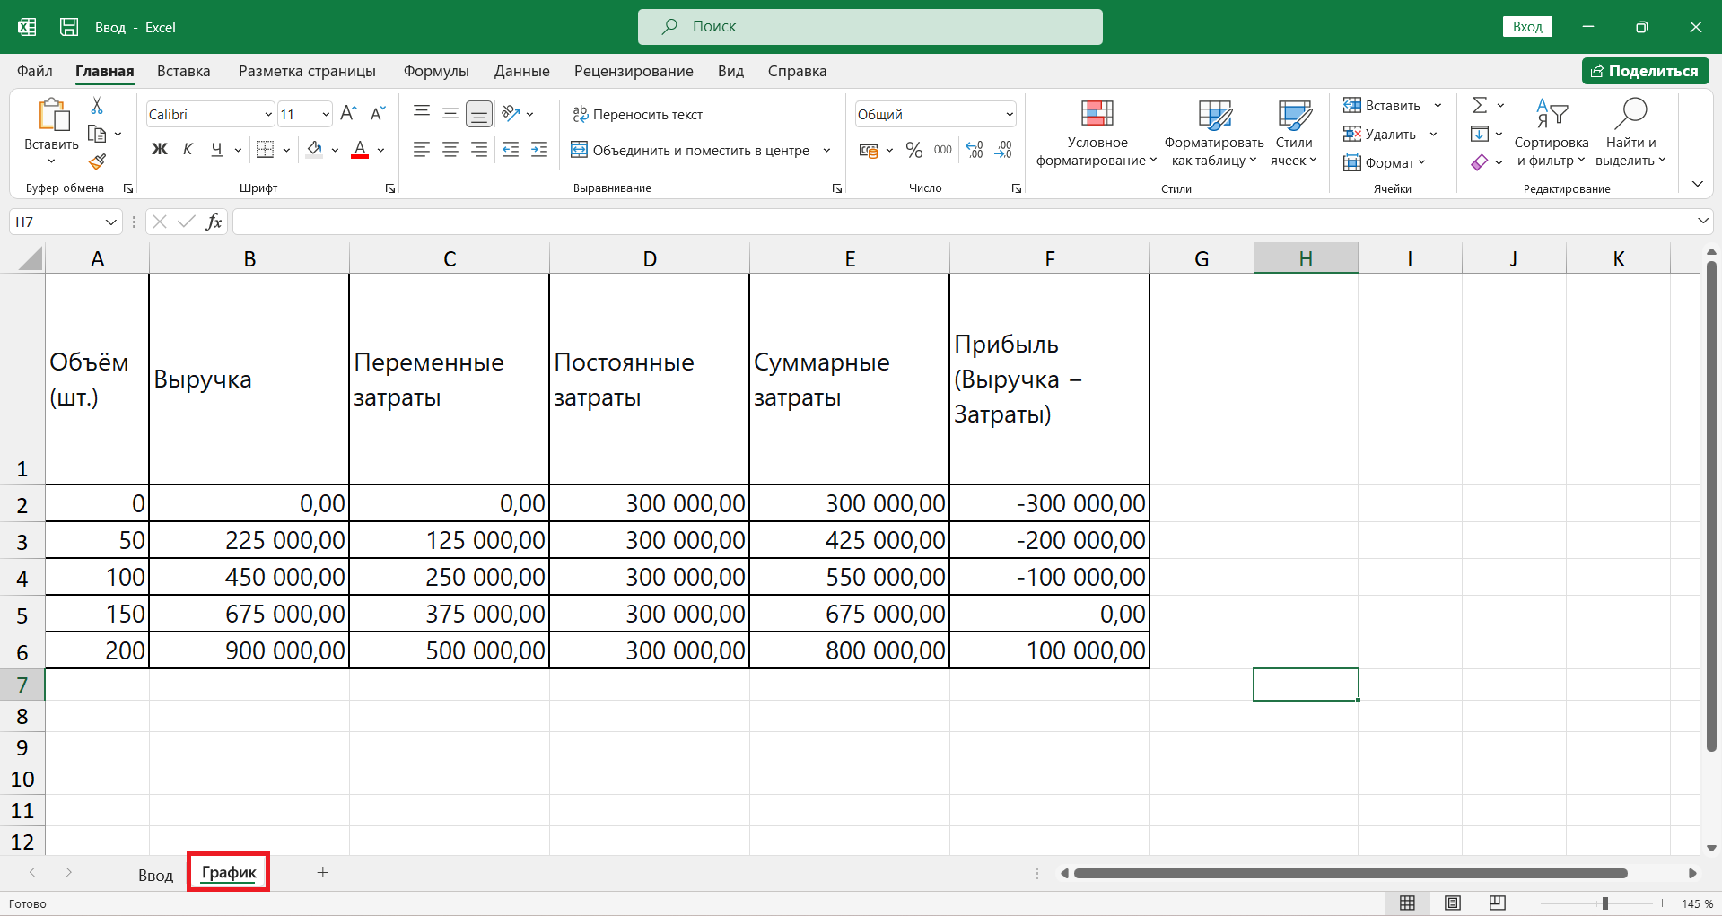Toggle Bold formatting (Ж)
The width and height of the screenshot is (1722, 916).
(160, 149)
